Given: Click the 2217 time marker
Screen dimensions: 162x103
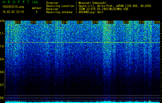Looking at the screenshot, I should [x=110, y=22].
